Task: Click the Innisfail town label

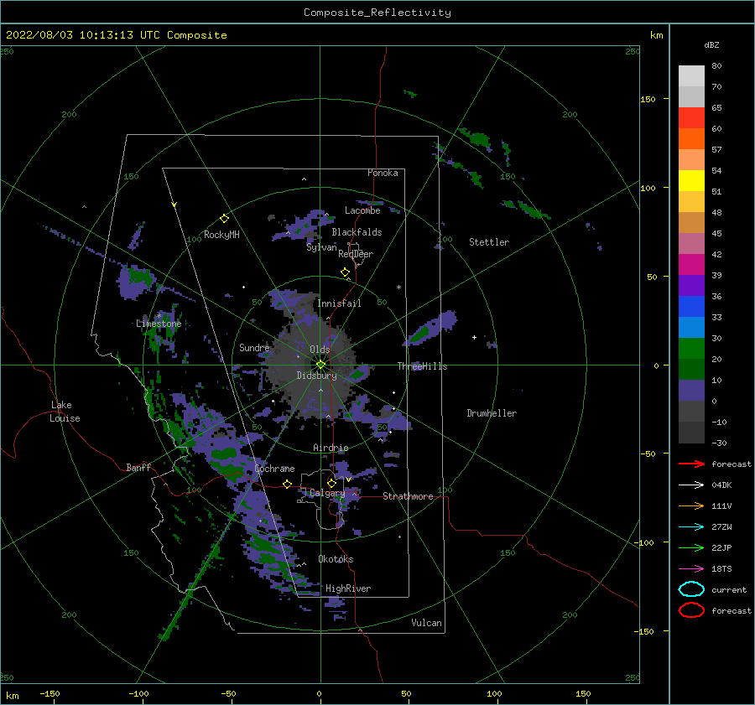Action: 339,303
